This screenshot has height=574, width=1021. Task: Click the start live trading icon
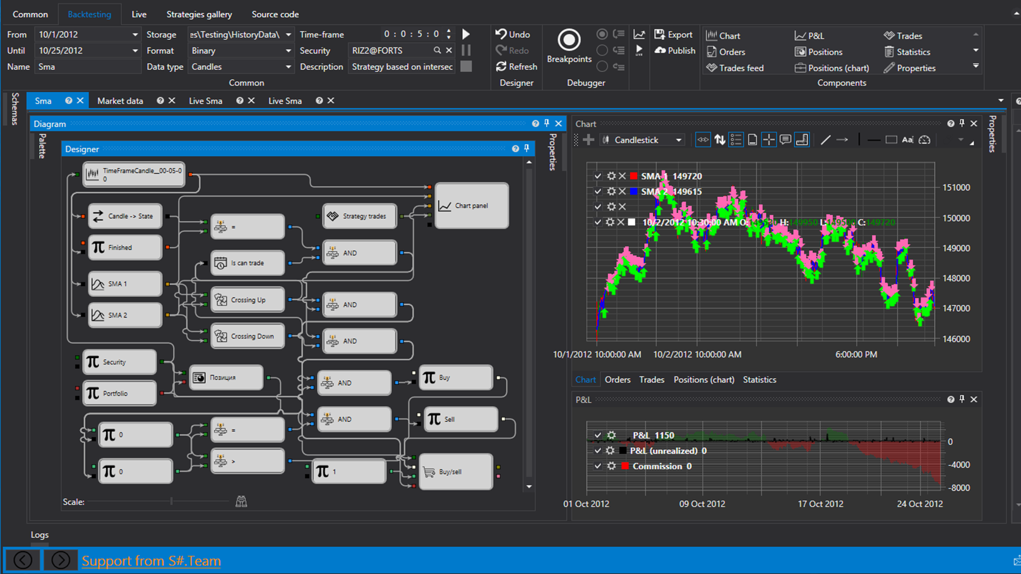pyautogui.click(x=639, y=50)
